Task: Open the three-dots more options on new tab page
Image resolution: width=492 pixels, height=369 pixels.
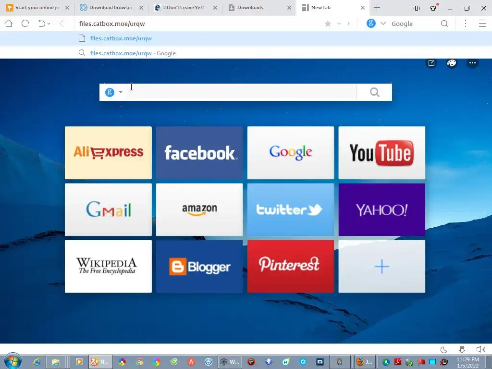Action: (472, 63)
